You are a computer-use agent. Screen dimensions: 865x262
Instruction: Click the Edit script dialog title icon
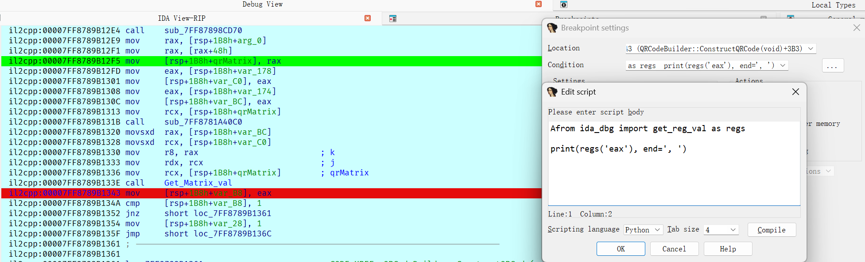552,92
